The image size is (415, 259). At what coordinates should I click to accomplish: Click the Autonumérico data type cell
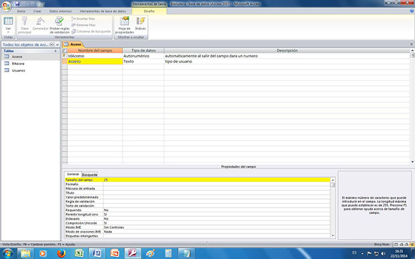coord(143,56)
